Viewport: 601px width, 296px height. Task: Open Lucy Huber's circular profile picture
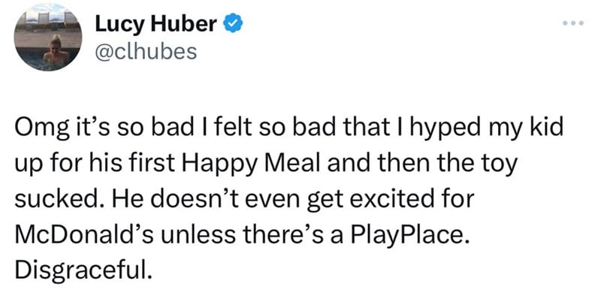click(x=48, y=38)
